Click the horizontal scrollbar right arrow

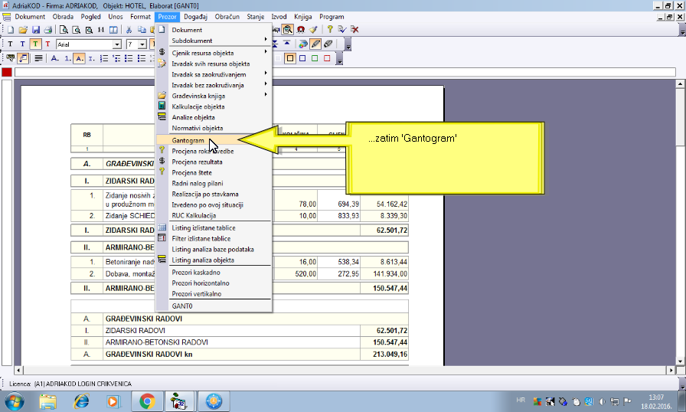671,370
